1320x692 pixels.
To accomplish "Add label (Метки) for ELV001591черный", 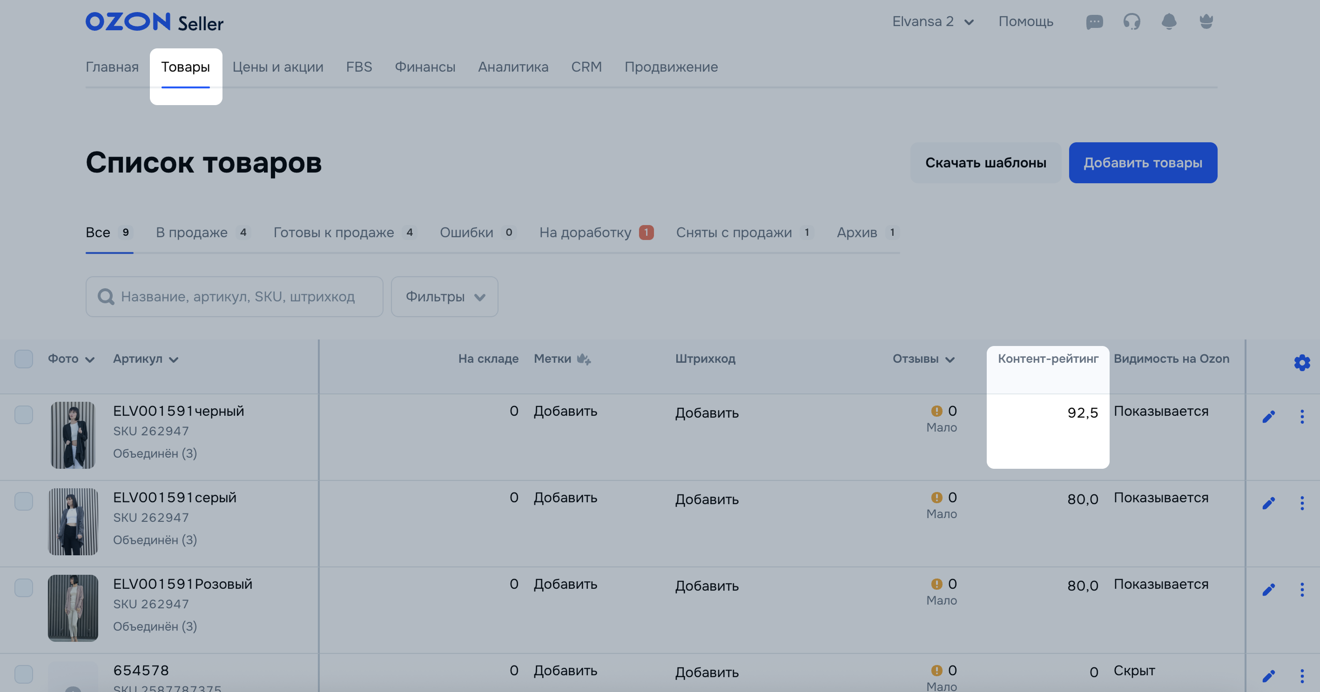I will (565, 411).
